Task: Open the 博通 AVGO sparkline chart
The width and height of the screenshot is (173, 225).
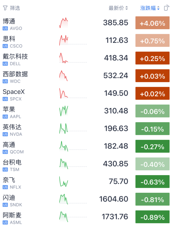Action: (64, 23)
